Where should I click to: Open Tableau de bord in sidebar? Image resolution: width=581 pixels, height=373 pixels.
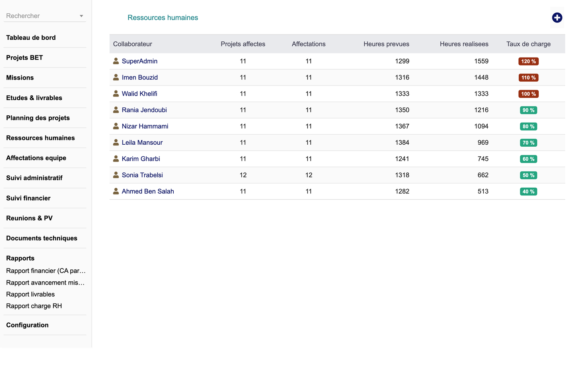(31, 37)
